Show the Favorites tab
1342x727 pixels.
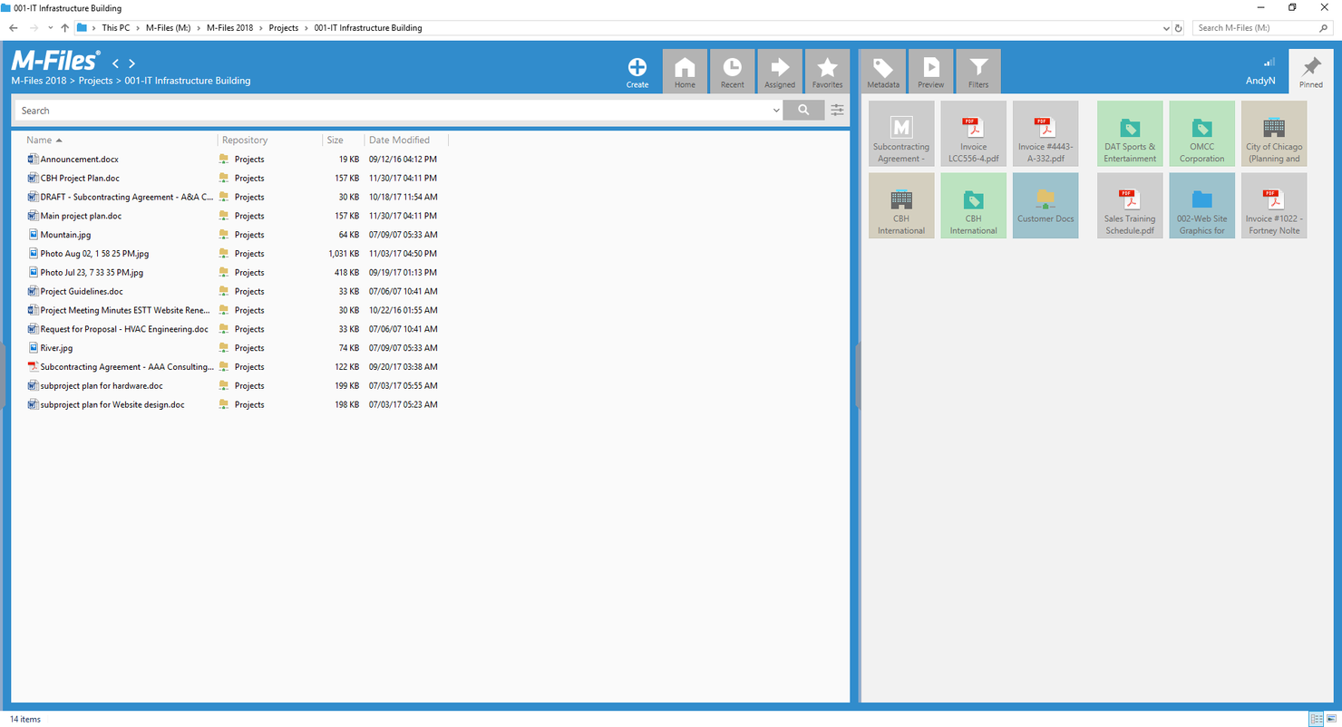tap(827, 72)
